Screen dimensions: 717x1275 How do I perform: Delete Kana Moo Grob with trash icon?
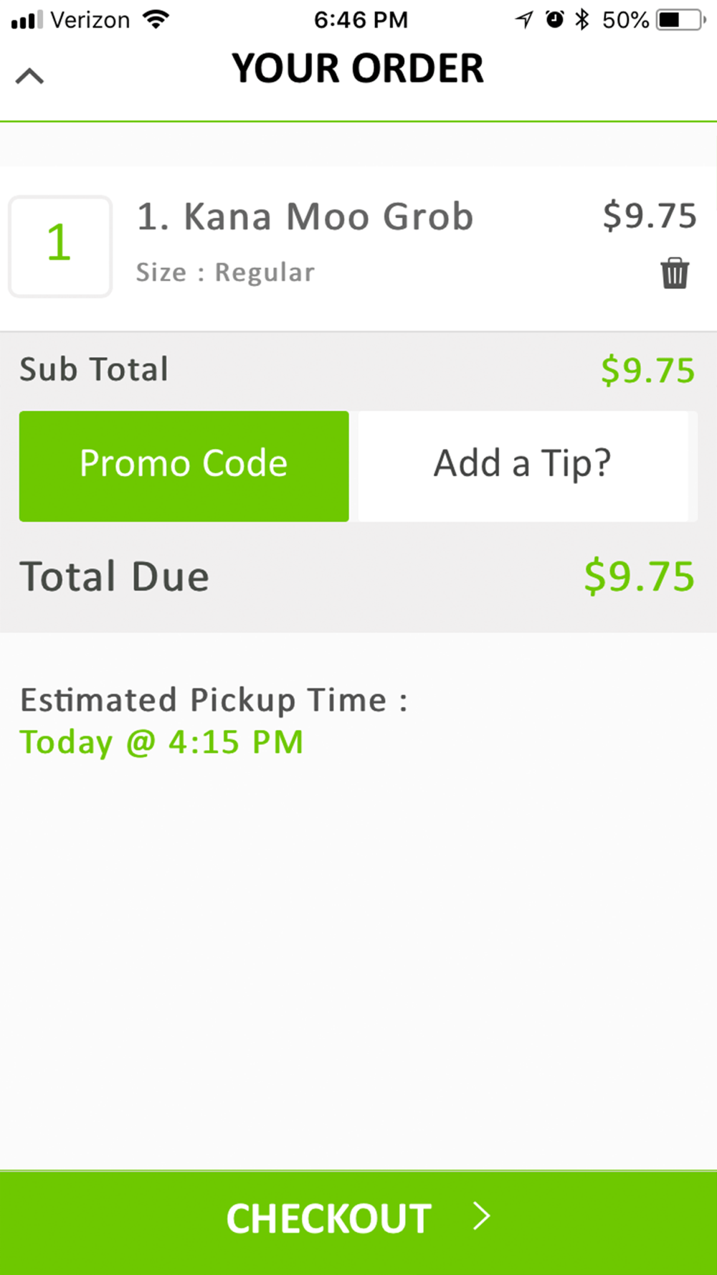[x=674, y=273]
